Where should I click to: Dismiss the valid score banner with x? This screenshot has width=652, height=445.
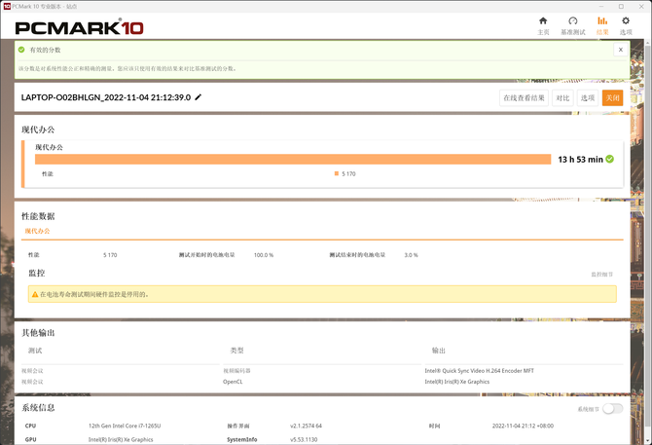[x=621, y=50]
